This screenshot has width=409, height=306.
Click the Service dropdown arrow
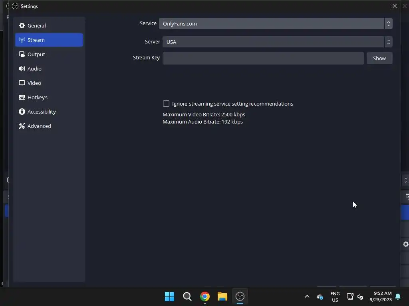click(388, 24)
